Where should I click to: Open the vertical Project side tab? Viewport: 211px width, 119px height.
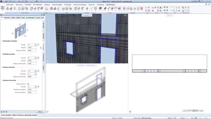pyautogui.click(x=43, y=68)
